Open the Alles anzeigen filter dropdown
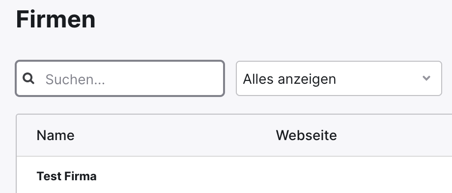Screen dimensions: 452x193 339,78
